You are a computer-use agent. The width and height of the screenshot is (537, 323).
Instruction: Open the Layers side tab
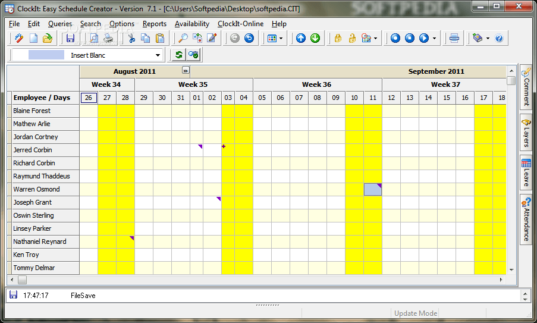click(x=526, y=133)
